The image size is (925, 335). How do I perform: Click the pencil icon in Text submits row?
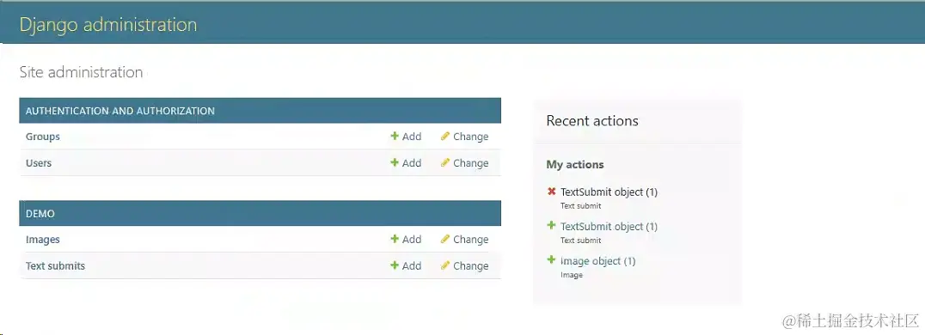[445, 266]
